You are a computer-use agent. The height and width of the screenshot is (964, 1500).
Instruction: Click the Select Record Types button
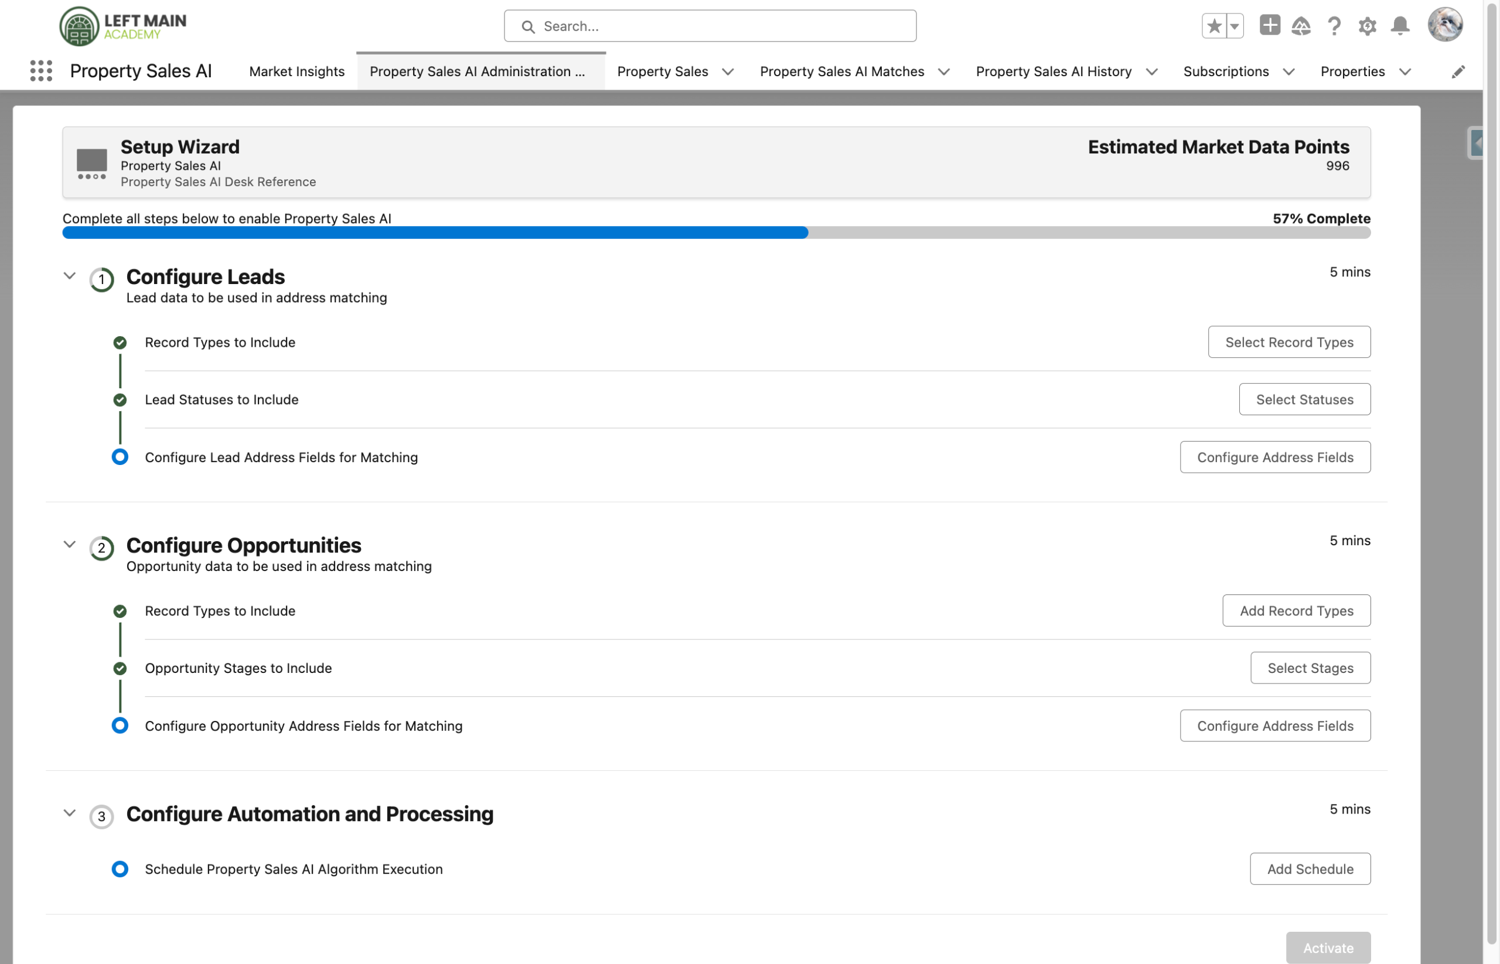pyautogui.click(x=1289, y=342)
